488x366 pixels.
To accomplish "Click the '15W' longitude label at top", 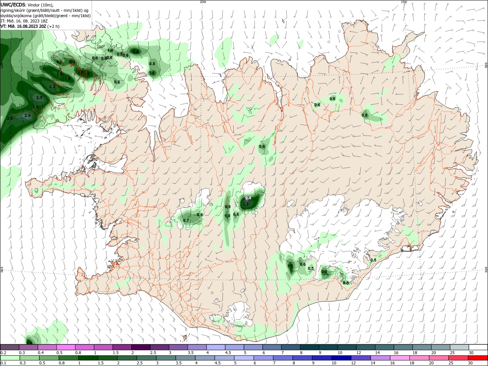I will 404,2.
